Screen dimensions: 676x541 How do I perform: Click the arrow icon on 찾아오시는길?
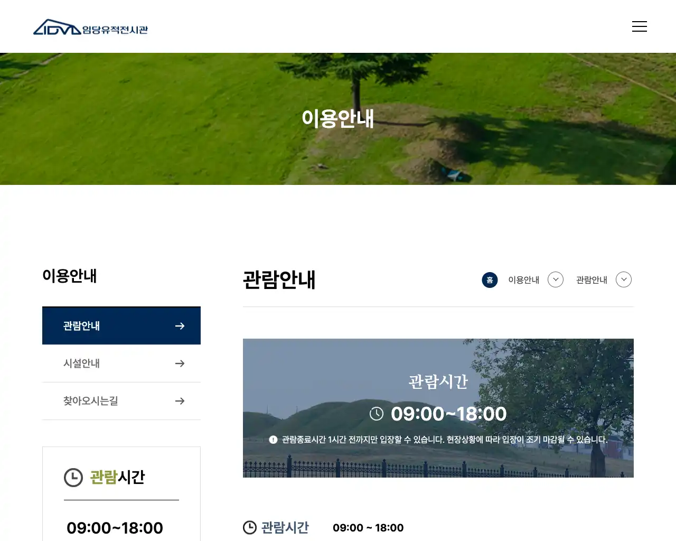(x=180, y=401)
